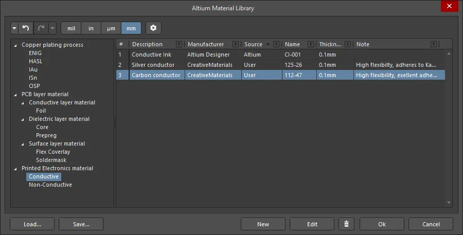Select IAu plating process

click(33, 69)
